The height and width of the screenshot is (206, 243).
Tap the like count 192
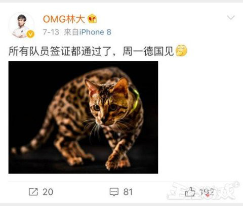coord(207,192)
